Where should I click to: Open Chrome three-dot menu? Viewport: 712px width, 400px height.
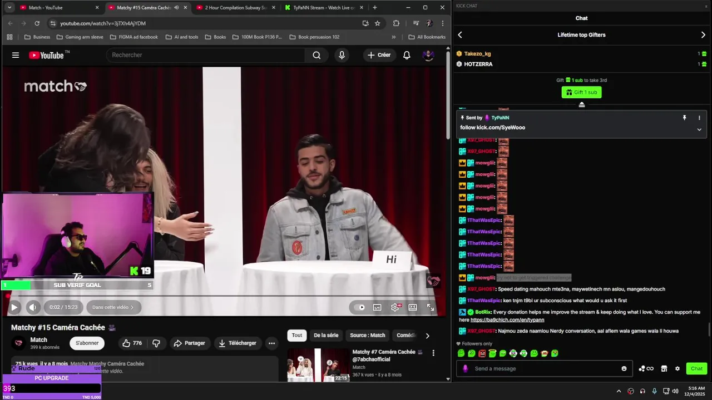(x=443, y=23)
